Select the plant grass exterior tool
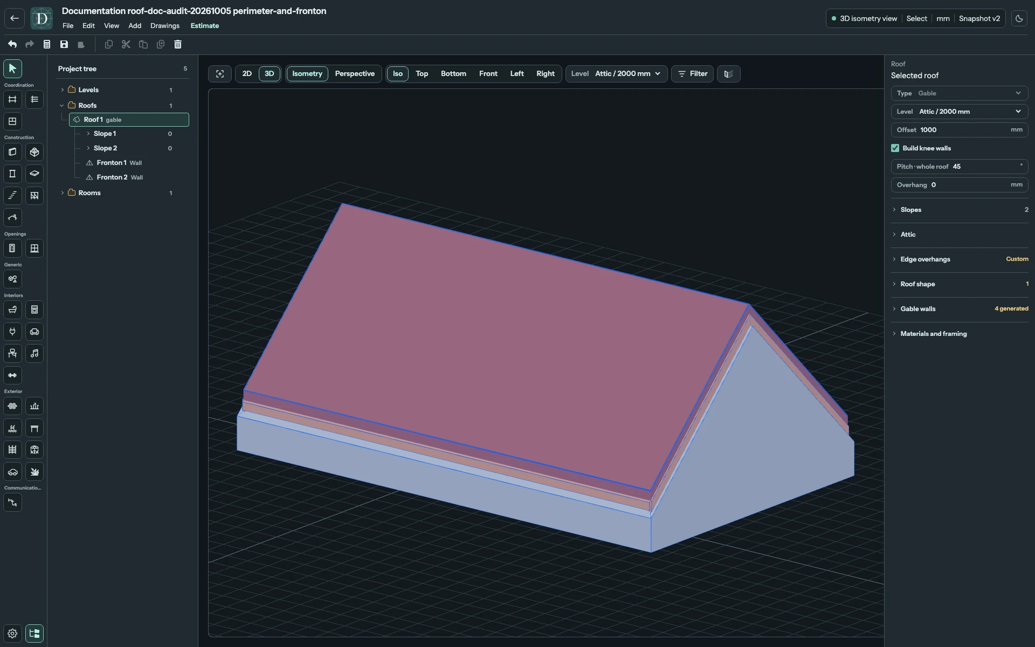Viewport: 1035px width, 647px height. [x=34, y=471]
